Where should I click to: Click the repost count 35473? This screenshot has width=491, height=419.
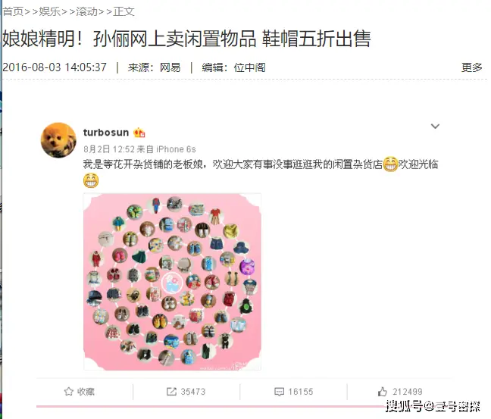pos(193,392)
